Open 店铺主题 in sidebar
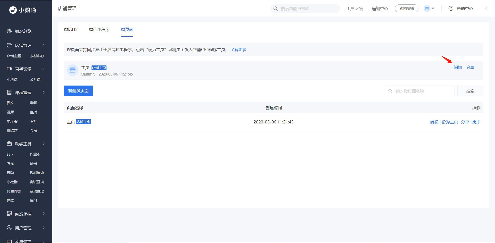Screen dimensions: 495x243 pyautogui.click(x=14, y=56)
